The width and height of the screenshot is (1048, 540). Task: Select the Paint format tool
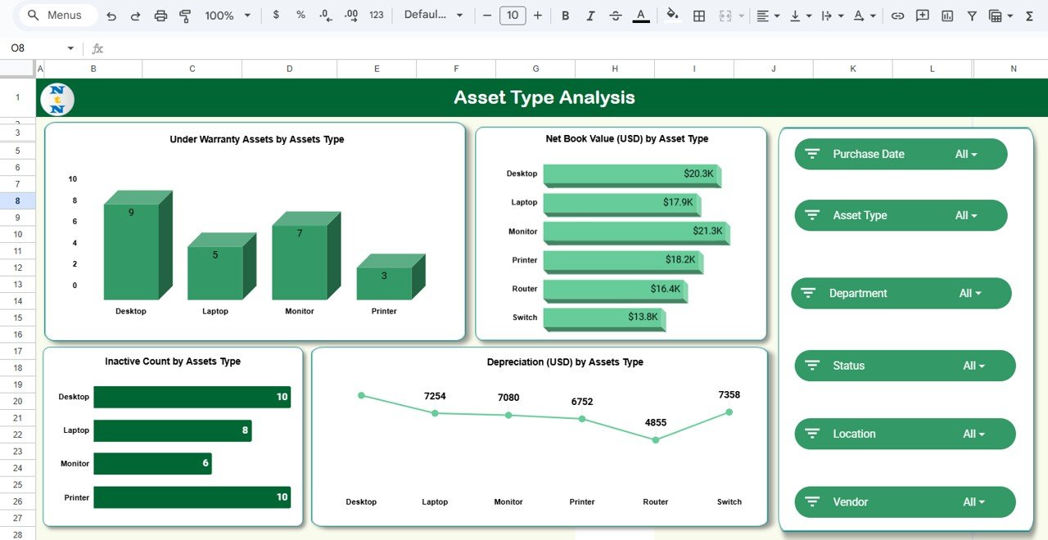click(185, 15)
